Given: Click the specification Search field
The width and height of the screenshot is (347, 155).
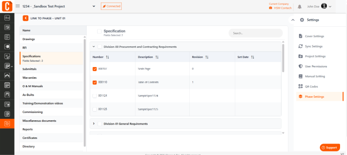Looking at the screenshot, I should coord(256,33).
